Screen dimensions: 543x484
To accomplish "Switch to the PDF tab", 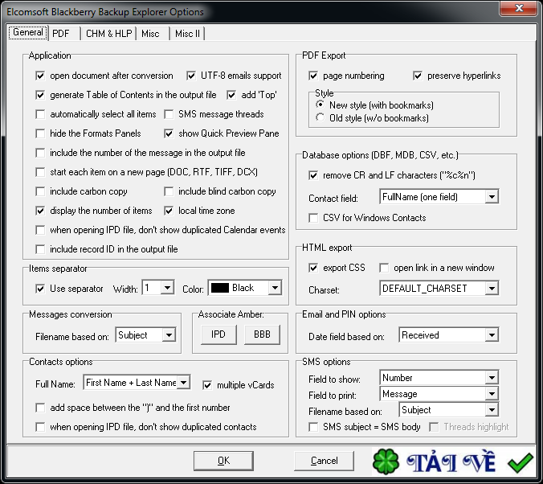I will click(64, 34).
